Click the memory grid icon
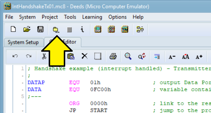This screenshot has width=211, height=113. 70,30
